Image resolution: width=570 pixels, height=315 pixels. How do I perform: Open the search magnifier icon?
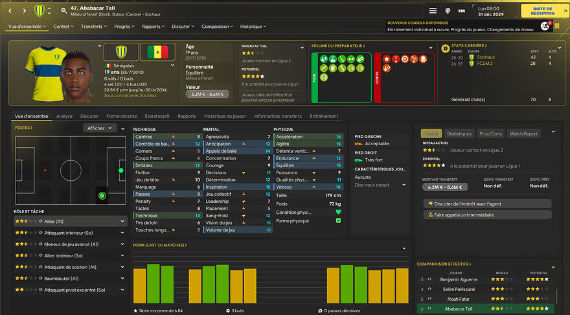click(63, 10)
